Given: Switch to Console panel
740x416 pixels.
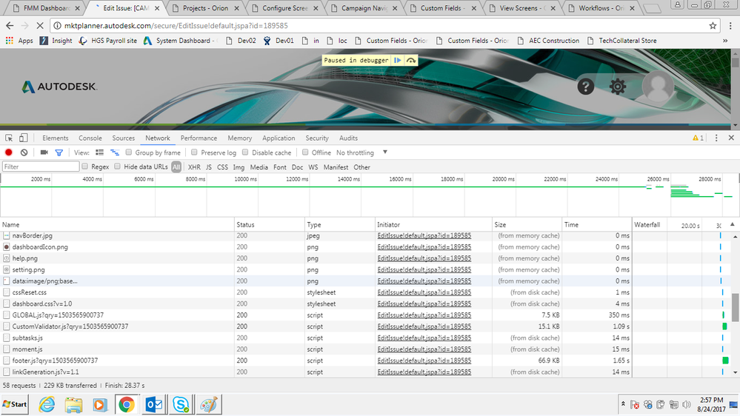Looking at the screenshot, I should [x=90, y=138].
